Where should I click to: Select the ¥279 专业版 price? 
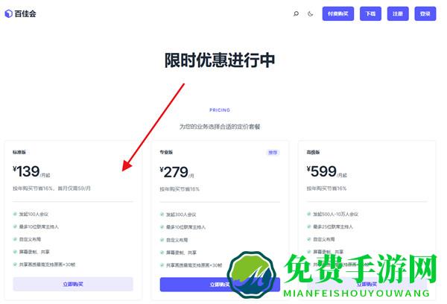(177, 172)
